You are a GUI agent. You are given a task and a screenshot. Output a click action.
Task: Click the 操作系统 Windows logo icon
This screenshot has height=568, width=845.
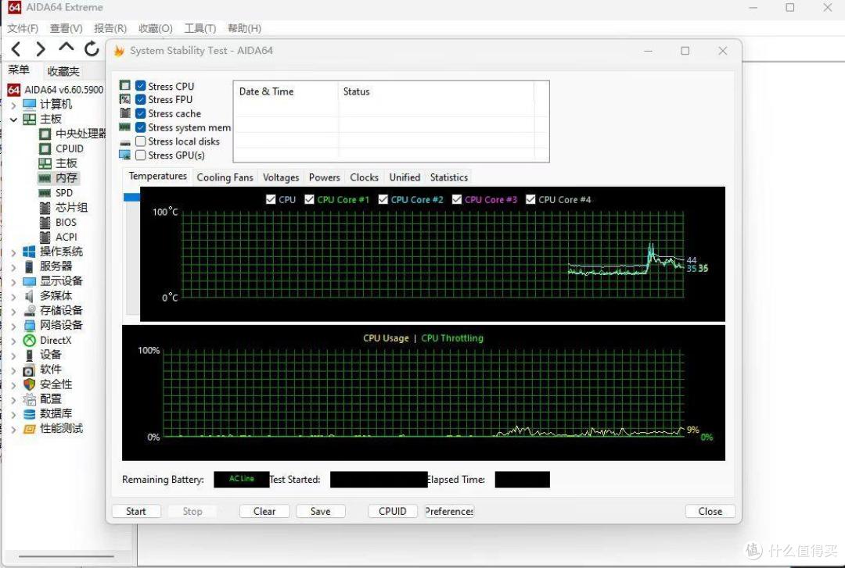point(29,252)
